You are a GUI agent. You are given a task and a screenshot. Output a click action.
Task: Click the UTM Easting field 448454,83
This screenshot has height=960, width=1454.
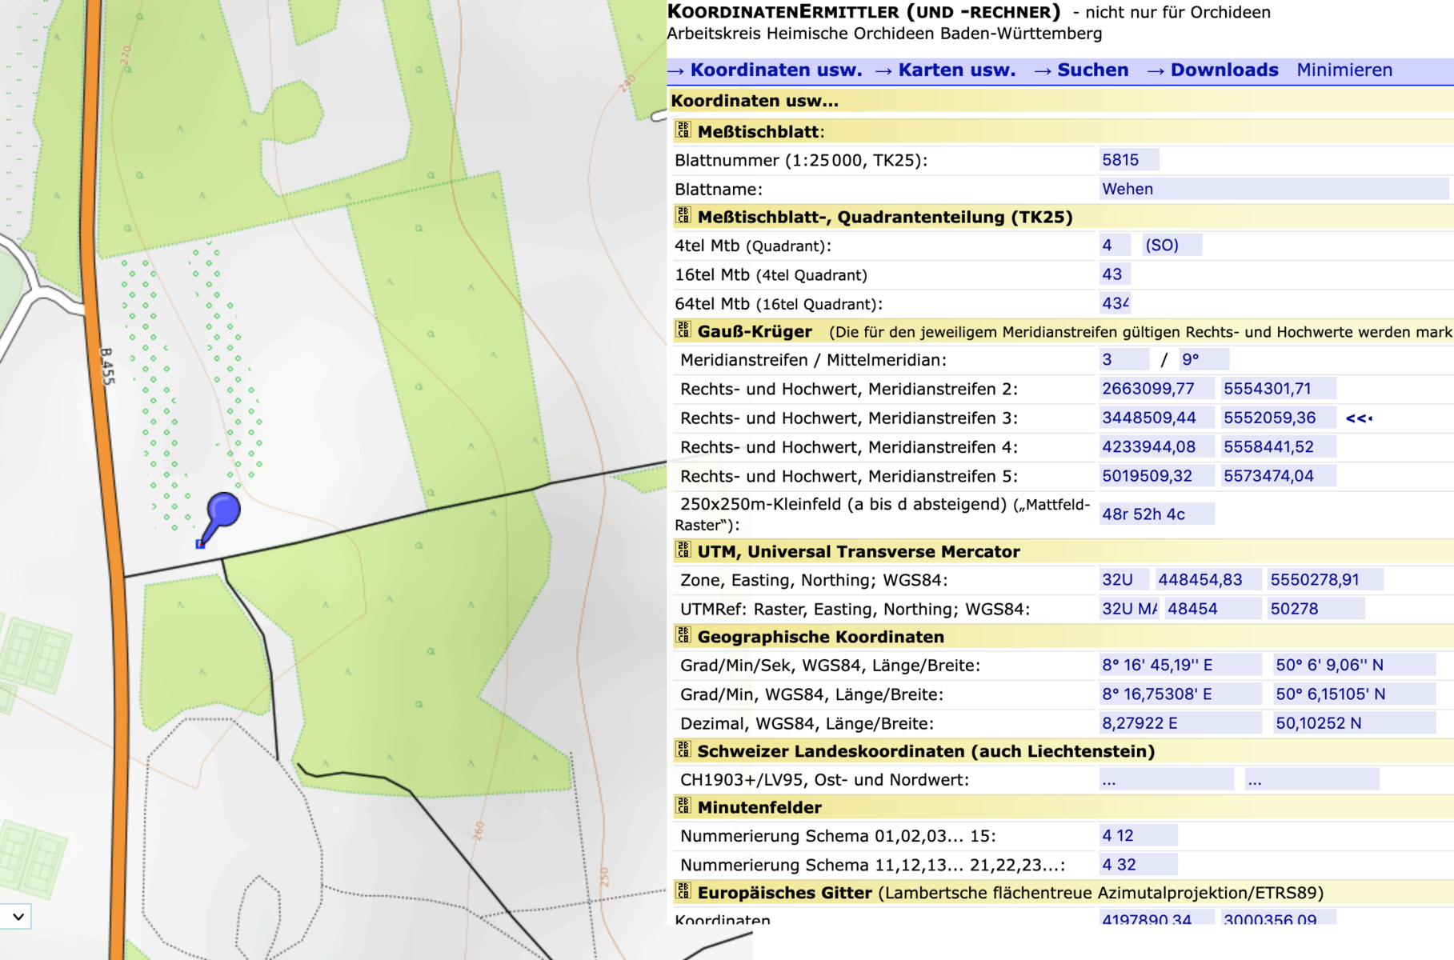(1208, 580)
